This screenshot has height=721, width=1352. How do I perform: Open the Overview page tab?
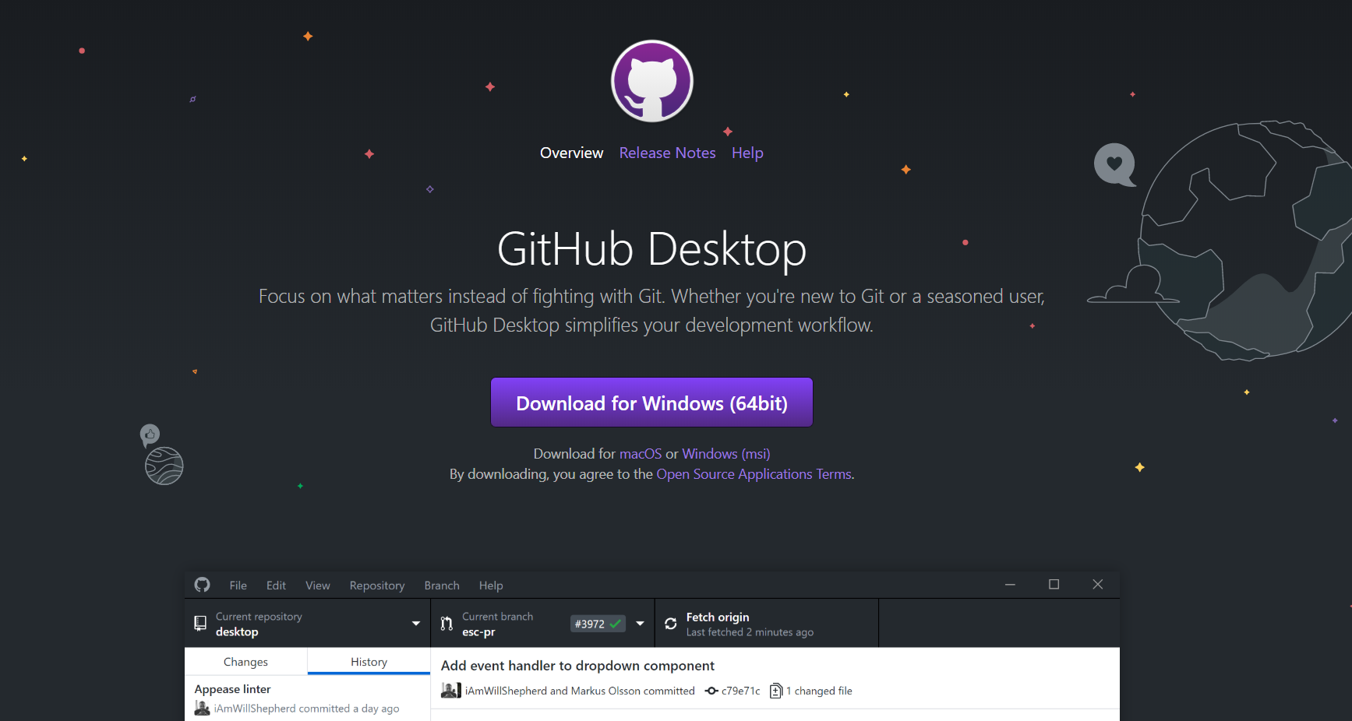tap(571, 153)
